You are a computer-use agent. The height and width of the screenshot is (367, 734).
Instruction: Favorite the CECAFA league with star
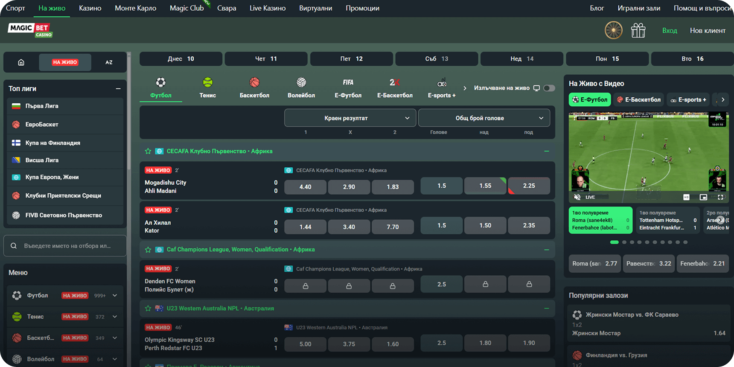(x=148, y=151)
